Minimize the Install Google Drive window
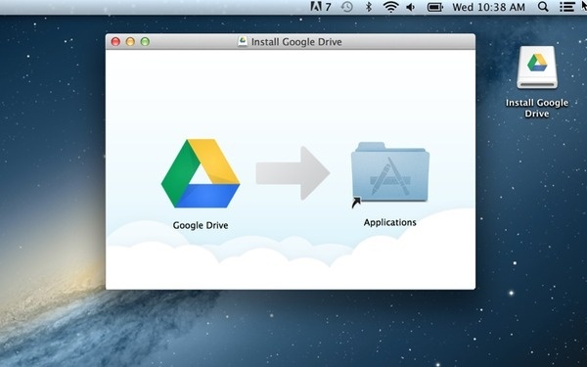587x367 pixels. (130, 41)
